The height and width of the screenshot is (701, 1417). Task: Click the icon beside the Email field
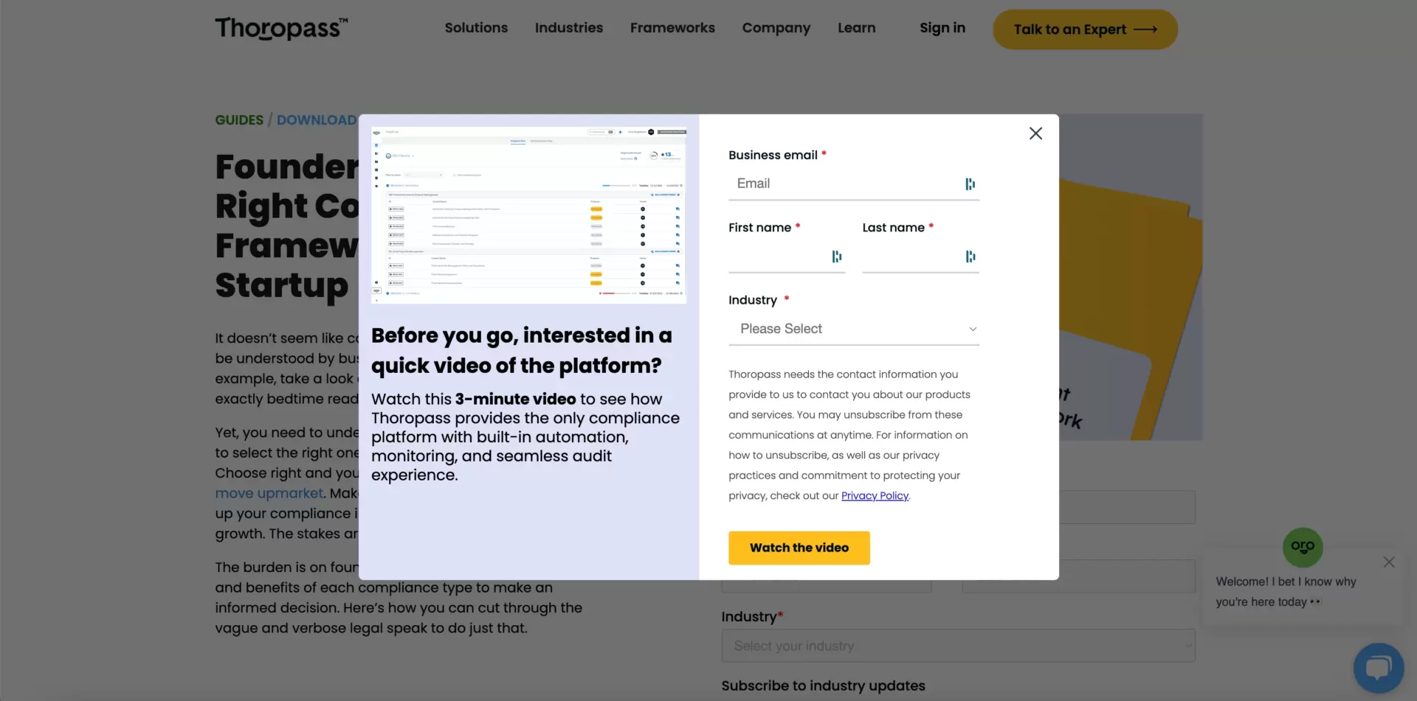pos(969,184)
